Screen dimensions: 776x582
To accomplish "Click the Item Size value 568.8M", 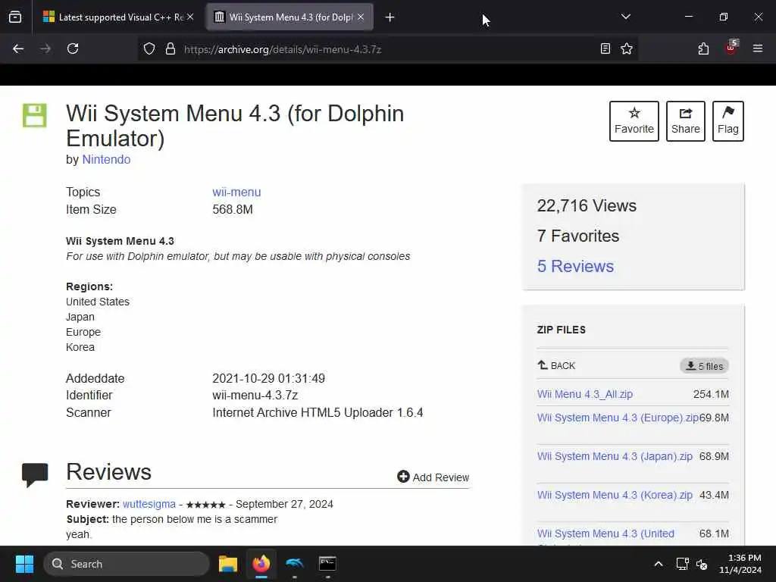I will (x=233, y=209).
